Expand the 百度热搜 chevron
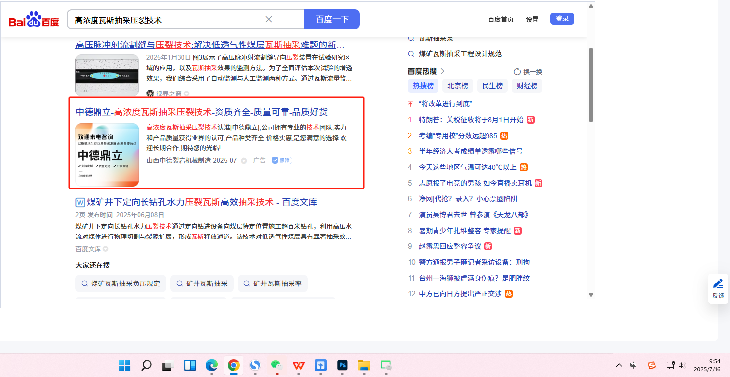The width and height of the screenshot is (730, 377). point(442,71)
